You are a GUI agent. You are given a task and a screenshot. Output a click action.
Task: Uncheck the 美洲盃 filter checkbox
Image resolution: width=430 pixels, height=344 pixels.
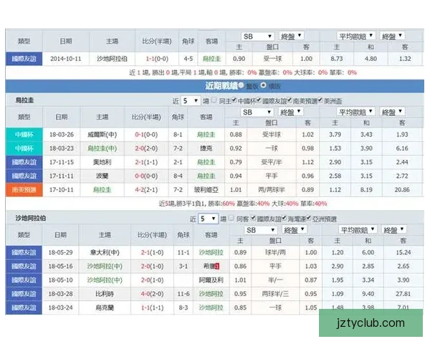pos(320,100)
